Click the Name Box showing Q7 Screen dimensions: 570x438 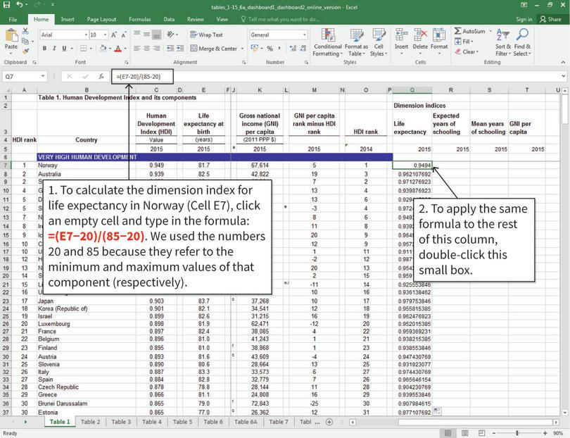24,76
